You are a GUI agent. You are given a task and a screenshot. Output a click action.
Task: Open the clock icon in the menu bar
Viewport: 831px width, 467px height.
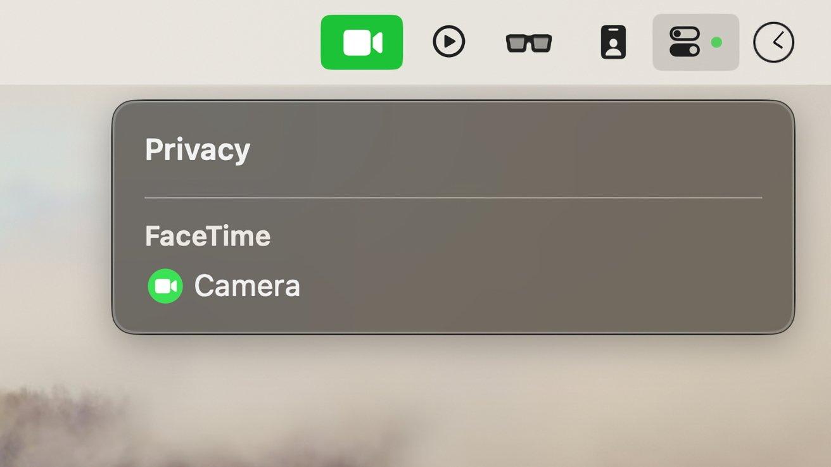click(x=773, y=42)
